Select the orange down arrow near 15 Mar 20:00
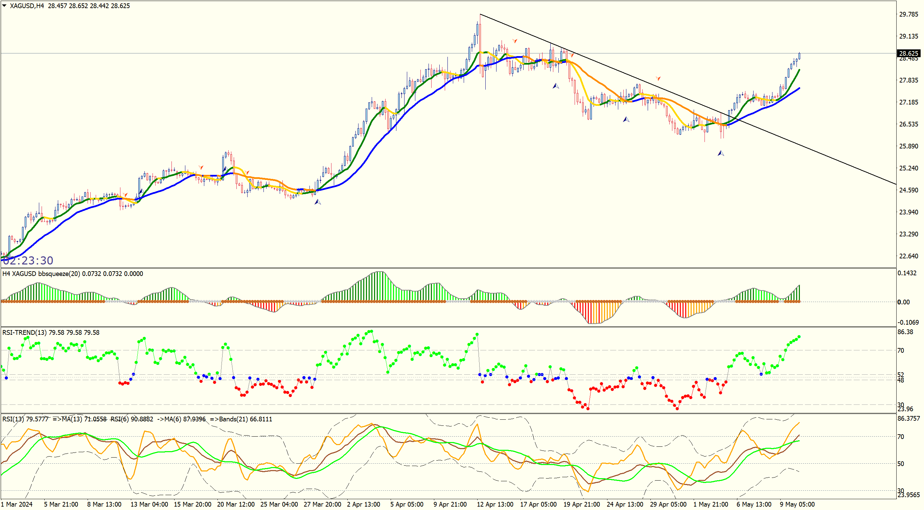Screen dimensions: 924x510 click(201, 167)
